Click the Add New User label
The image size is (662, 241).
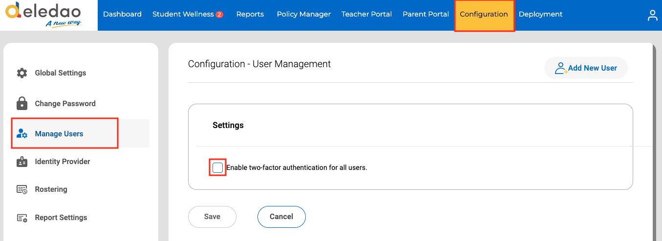[x=593, y=68]
